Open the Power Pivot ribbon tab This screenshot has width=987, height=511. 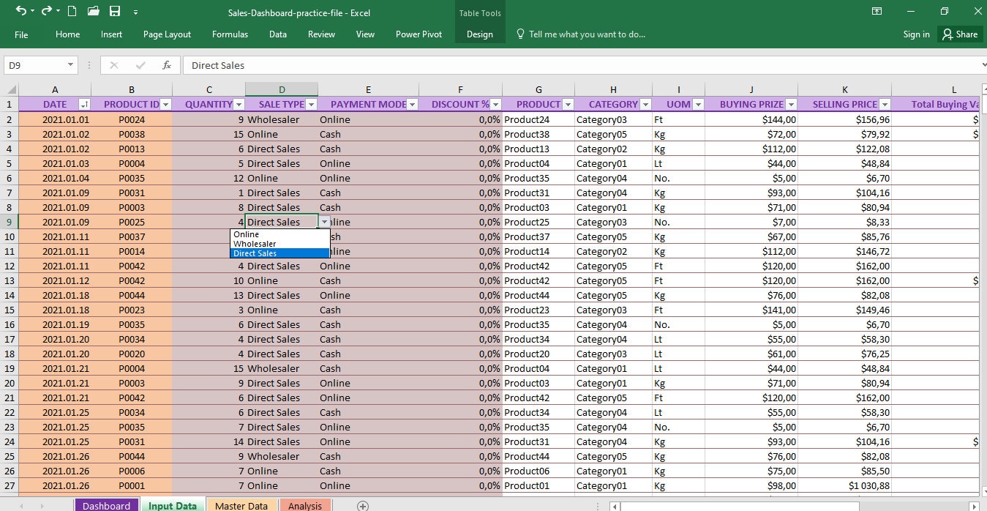pyautogui.click(x=418, y=34)
